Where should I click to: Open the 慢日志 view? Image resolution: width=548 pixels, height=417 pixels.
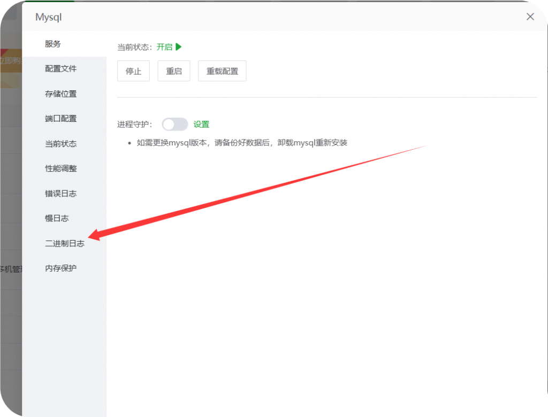click(56, 218)
